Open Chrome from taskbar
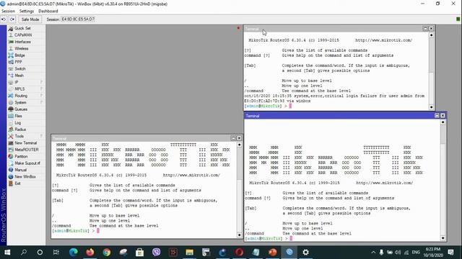462x259 pixels. (x=106, y=253)
